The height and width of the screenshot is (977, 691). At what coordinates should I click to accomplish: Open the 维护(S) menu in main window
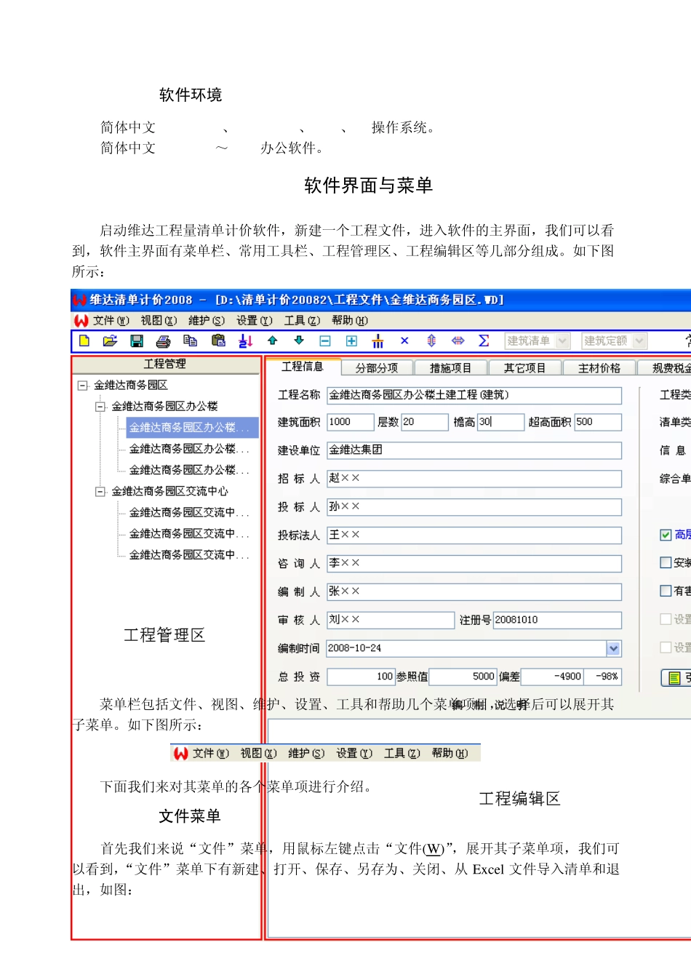(207, 320)
